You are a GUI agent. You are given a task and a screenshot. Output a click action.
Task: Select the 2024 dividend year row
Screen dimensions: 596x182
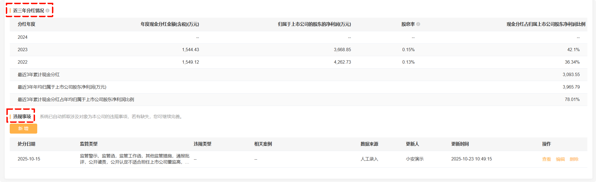coord(23,37)
